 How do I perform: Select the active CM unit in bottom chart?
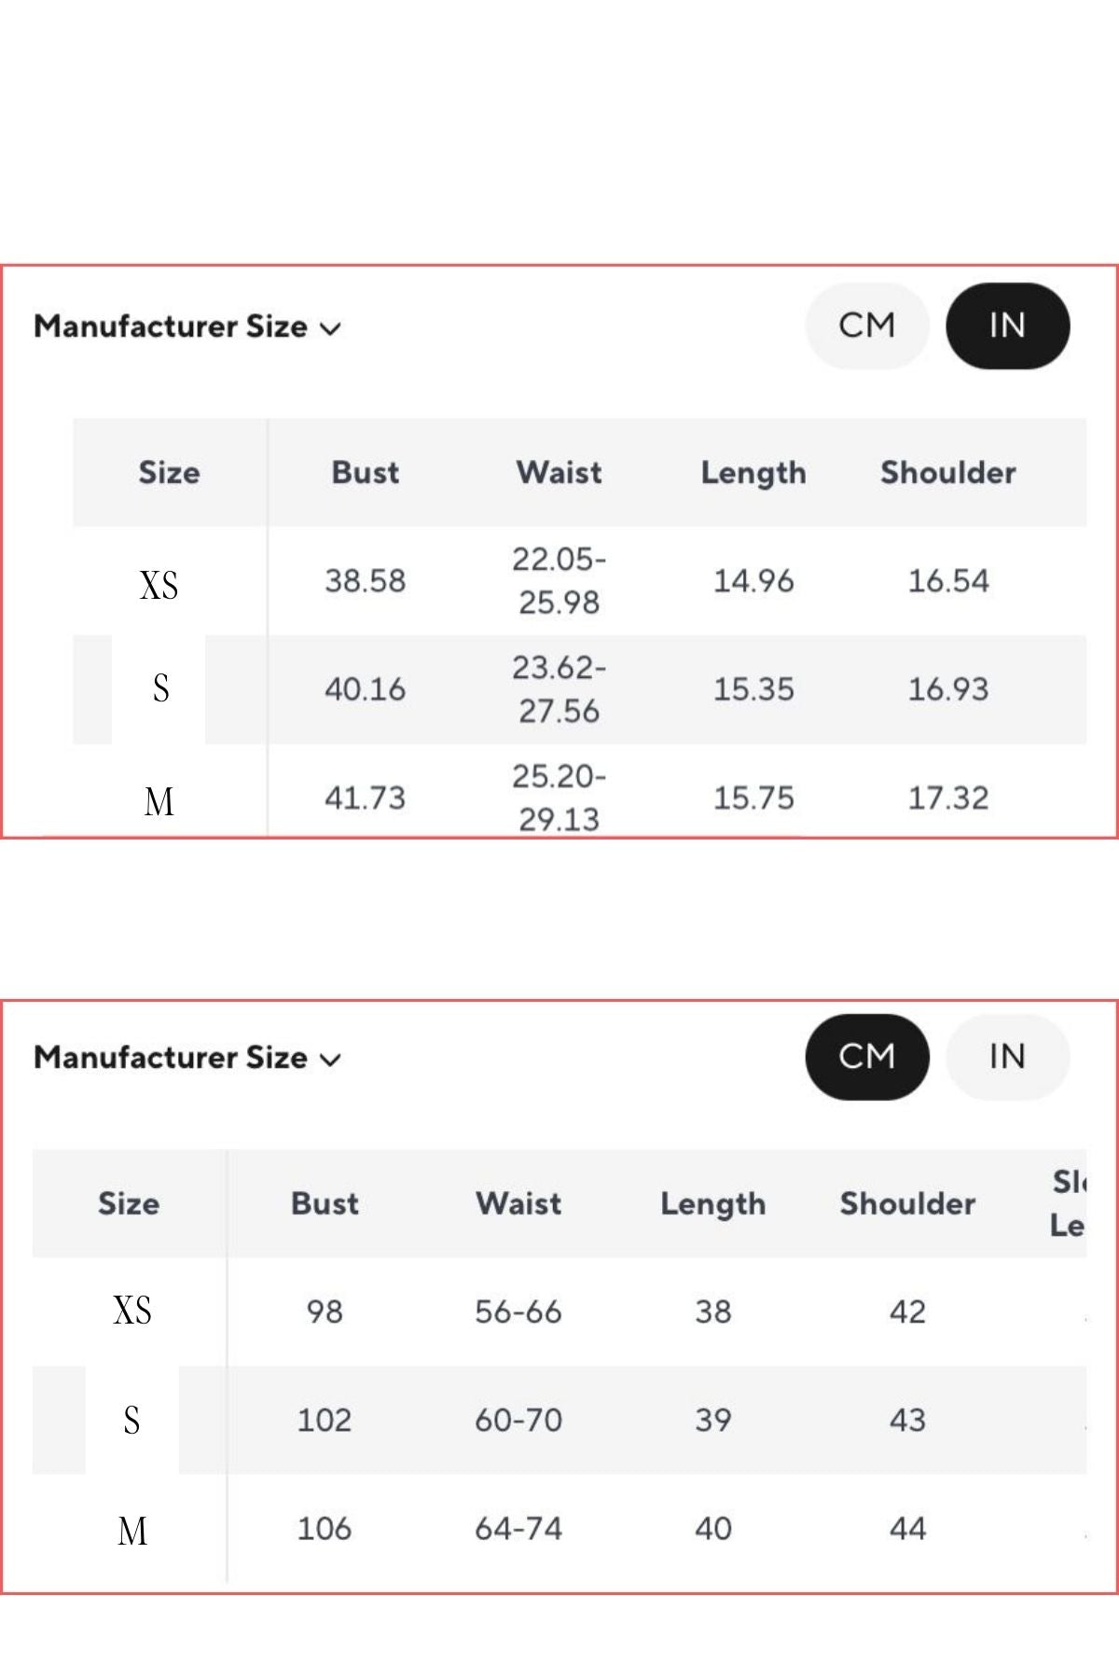click(x=867, y=1057)
